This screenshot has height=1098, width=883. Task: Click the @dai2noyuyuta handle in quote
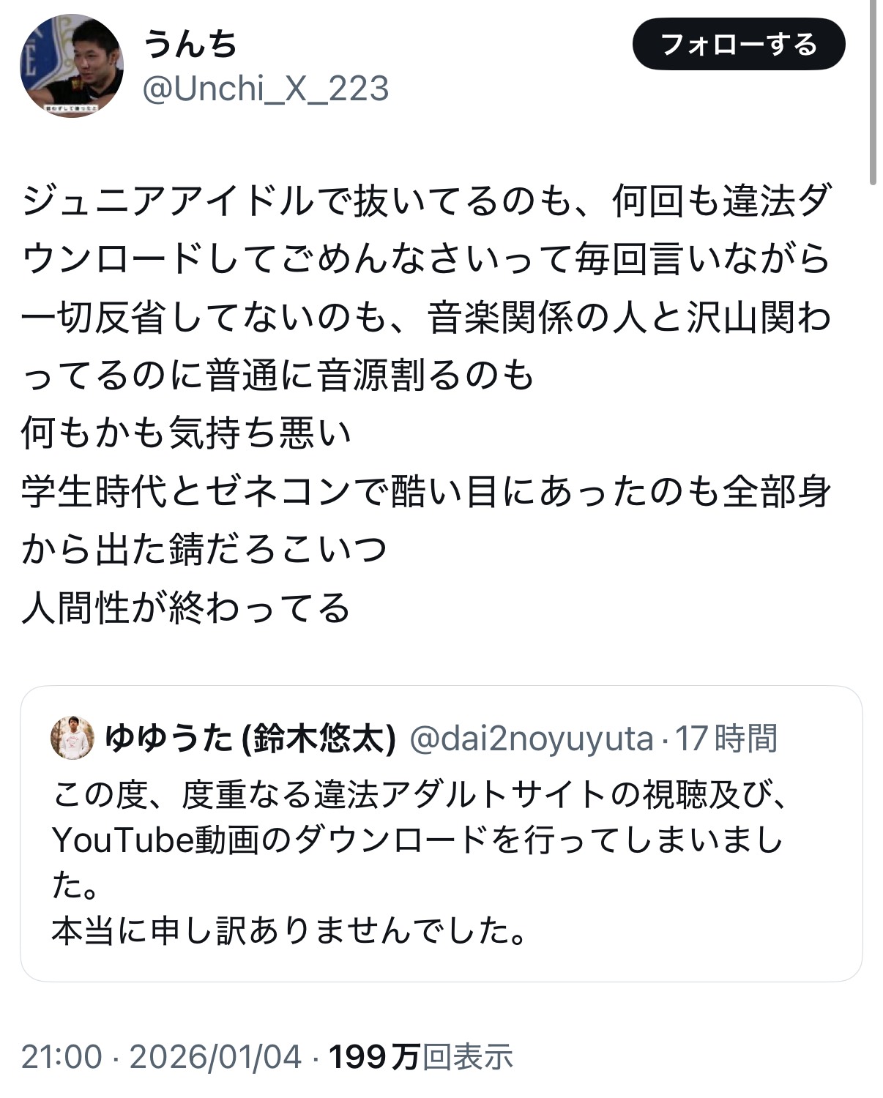point(531,738)
